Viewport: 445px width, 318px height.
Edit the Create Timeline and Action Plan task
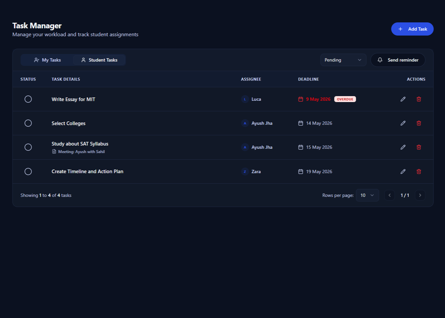(403, 172)
